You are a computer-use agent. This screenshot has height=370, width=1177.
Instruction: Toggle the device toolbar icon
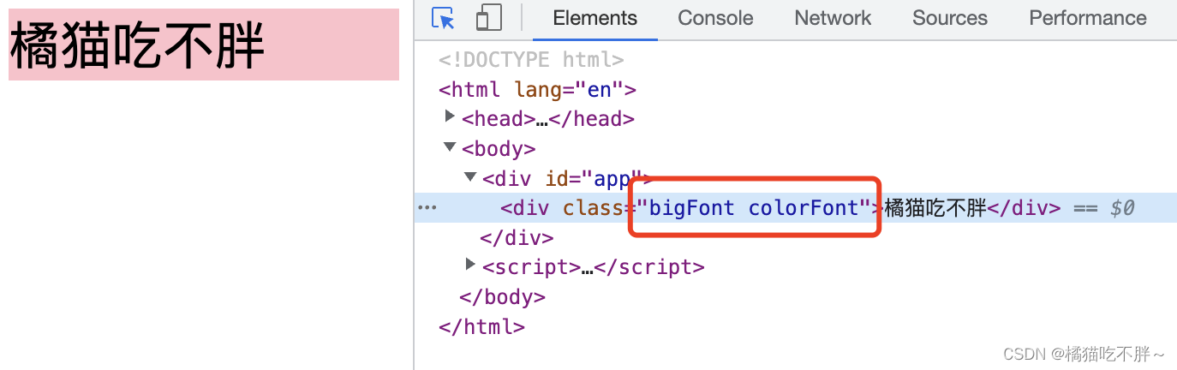(x=488, y=18)
